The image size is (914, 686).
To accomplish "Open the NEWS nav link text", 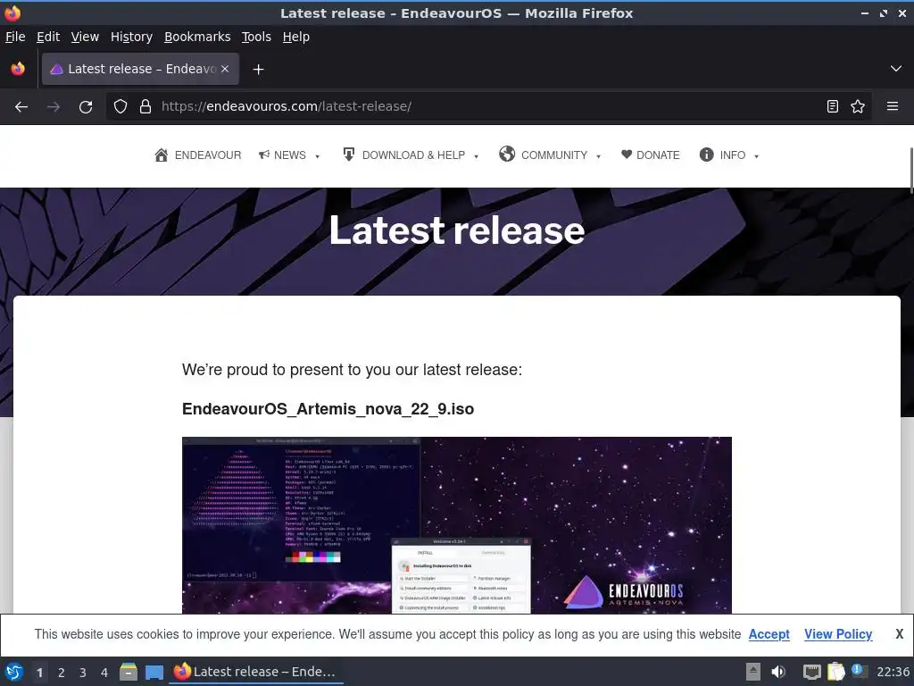I will coord(290,155).
